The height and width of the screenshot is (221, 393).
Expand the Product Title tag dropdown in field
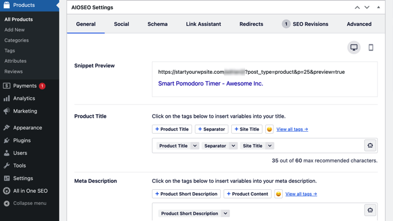[x=195, y=145]
